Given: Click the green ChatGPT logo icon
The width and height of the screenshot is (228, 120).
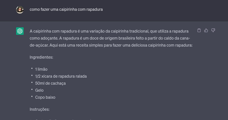Looking at the screenshot, I should tap(20, 31).
